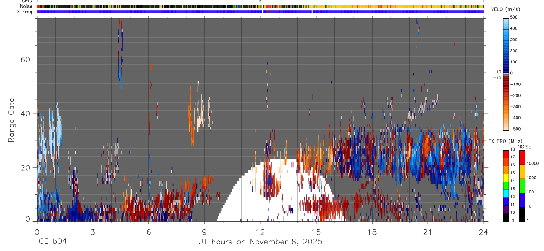The height and width of the screenshot is (251, 544).
Task: Click the 400 tick on velocity scale
Action: pos(514,28)
